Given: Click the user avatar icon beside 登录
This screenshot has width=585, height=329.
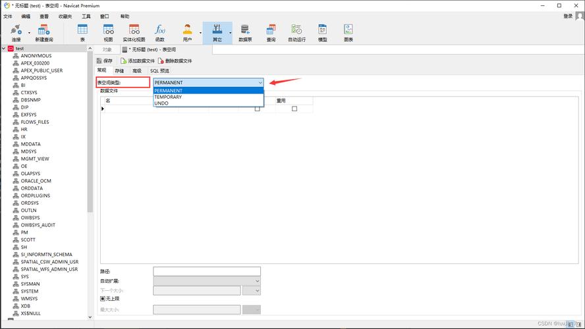Looking at the screenshot, I should (580, 16).
